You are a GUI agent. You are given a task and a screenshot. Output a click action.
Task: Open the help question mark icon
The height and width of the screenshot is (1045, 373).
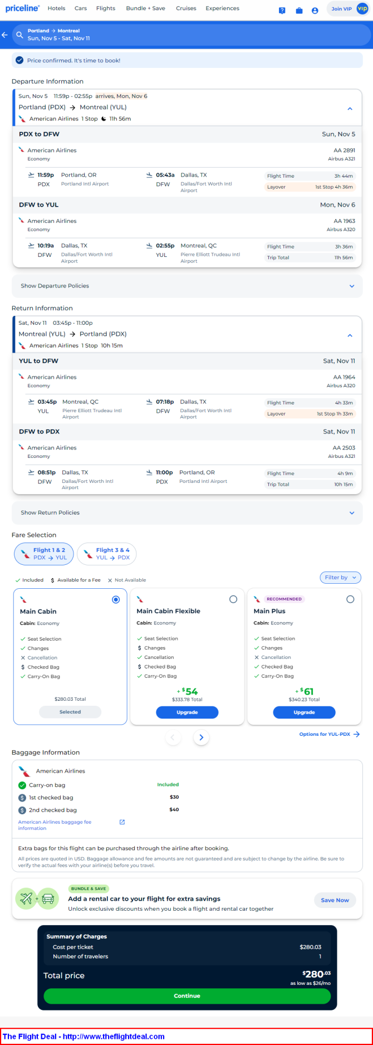pos(282,11)
